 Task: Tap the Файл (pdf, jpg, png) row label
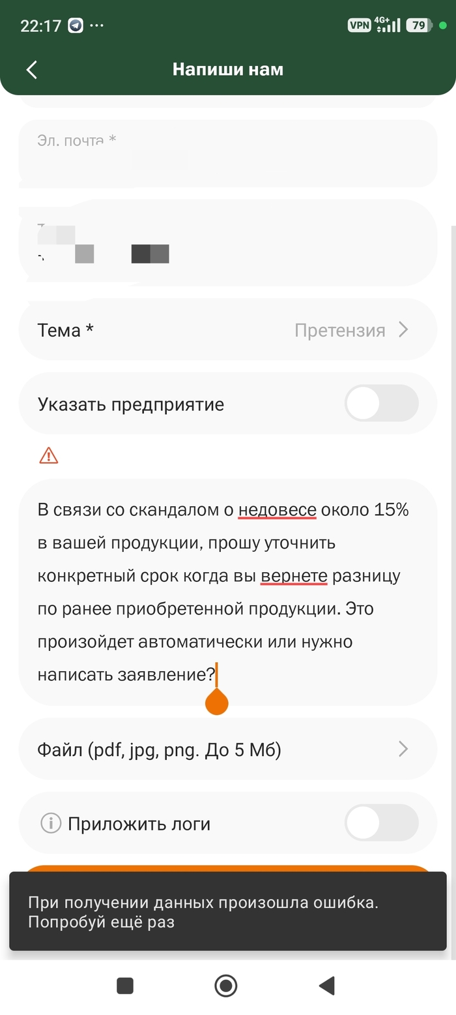point(159,750)
